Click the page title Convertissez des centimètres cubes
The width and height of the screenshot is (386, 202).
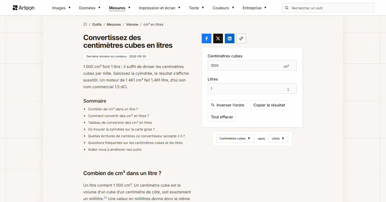tap(128, 42)
